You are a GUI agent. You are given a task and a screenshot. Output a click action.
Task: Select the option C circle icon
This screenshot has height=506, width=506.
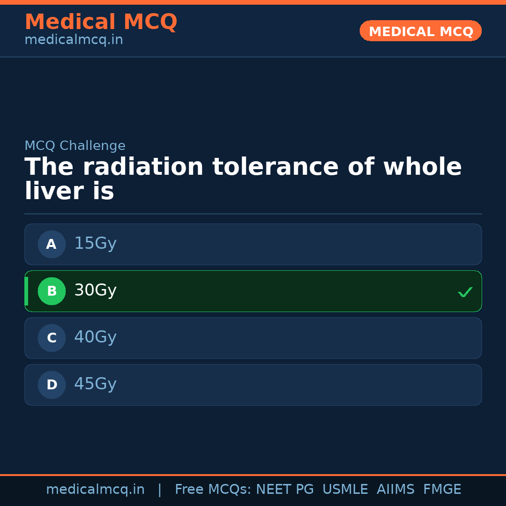52,338
